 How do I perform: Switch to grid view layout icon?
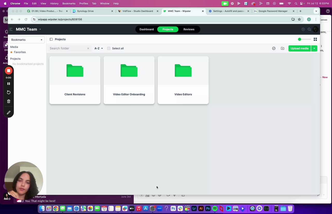coord(315,39)
